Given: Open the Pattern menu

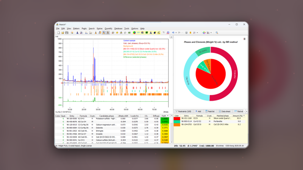Looking at the screenshot, I should click(77, 29).
